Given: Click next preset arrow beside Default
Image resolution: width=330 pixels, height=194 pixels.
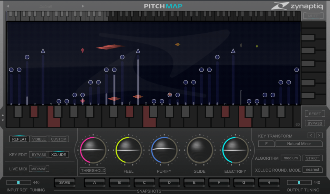Looking at the screenshot, I should point(83,6).
